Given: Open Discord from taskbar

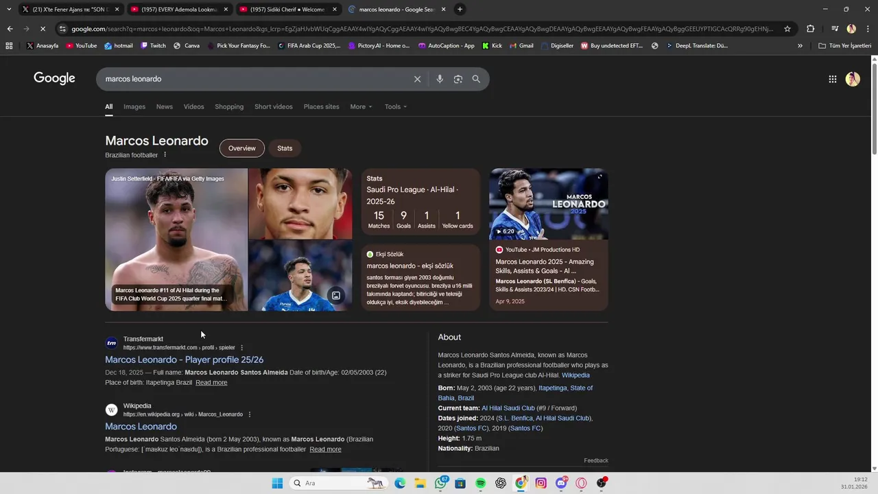Looking at the screenshot, I should tap(562, 483).
